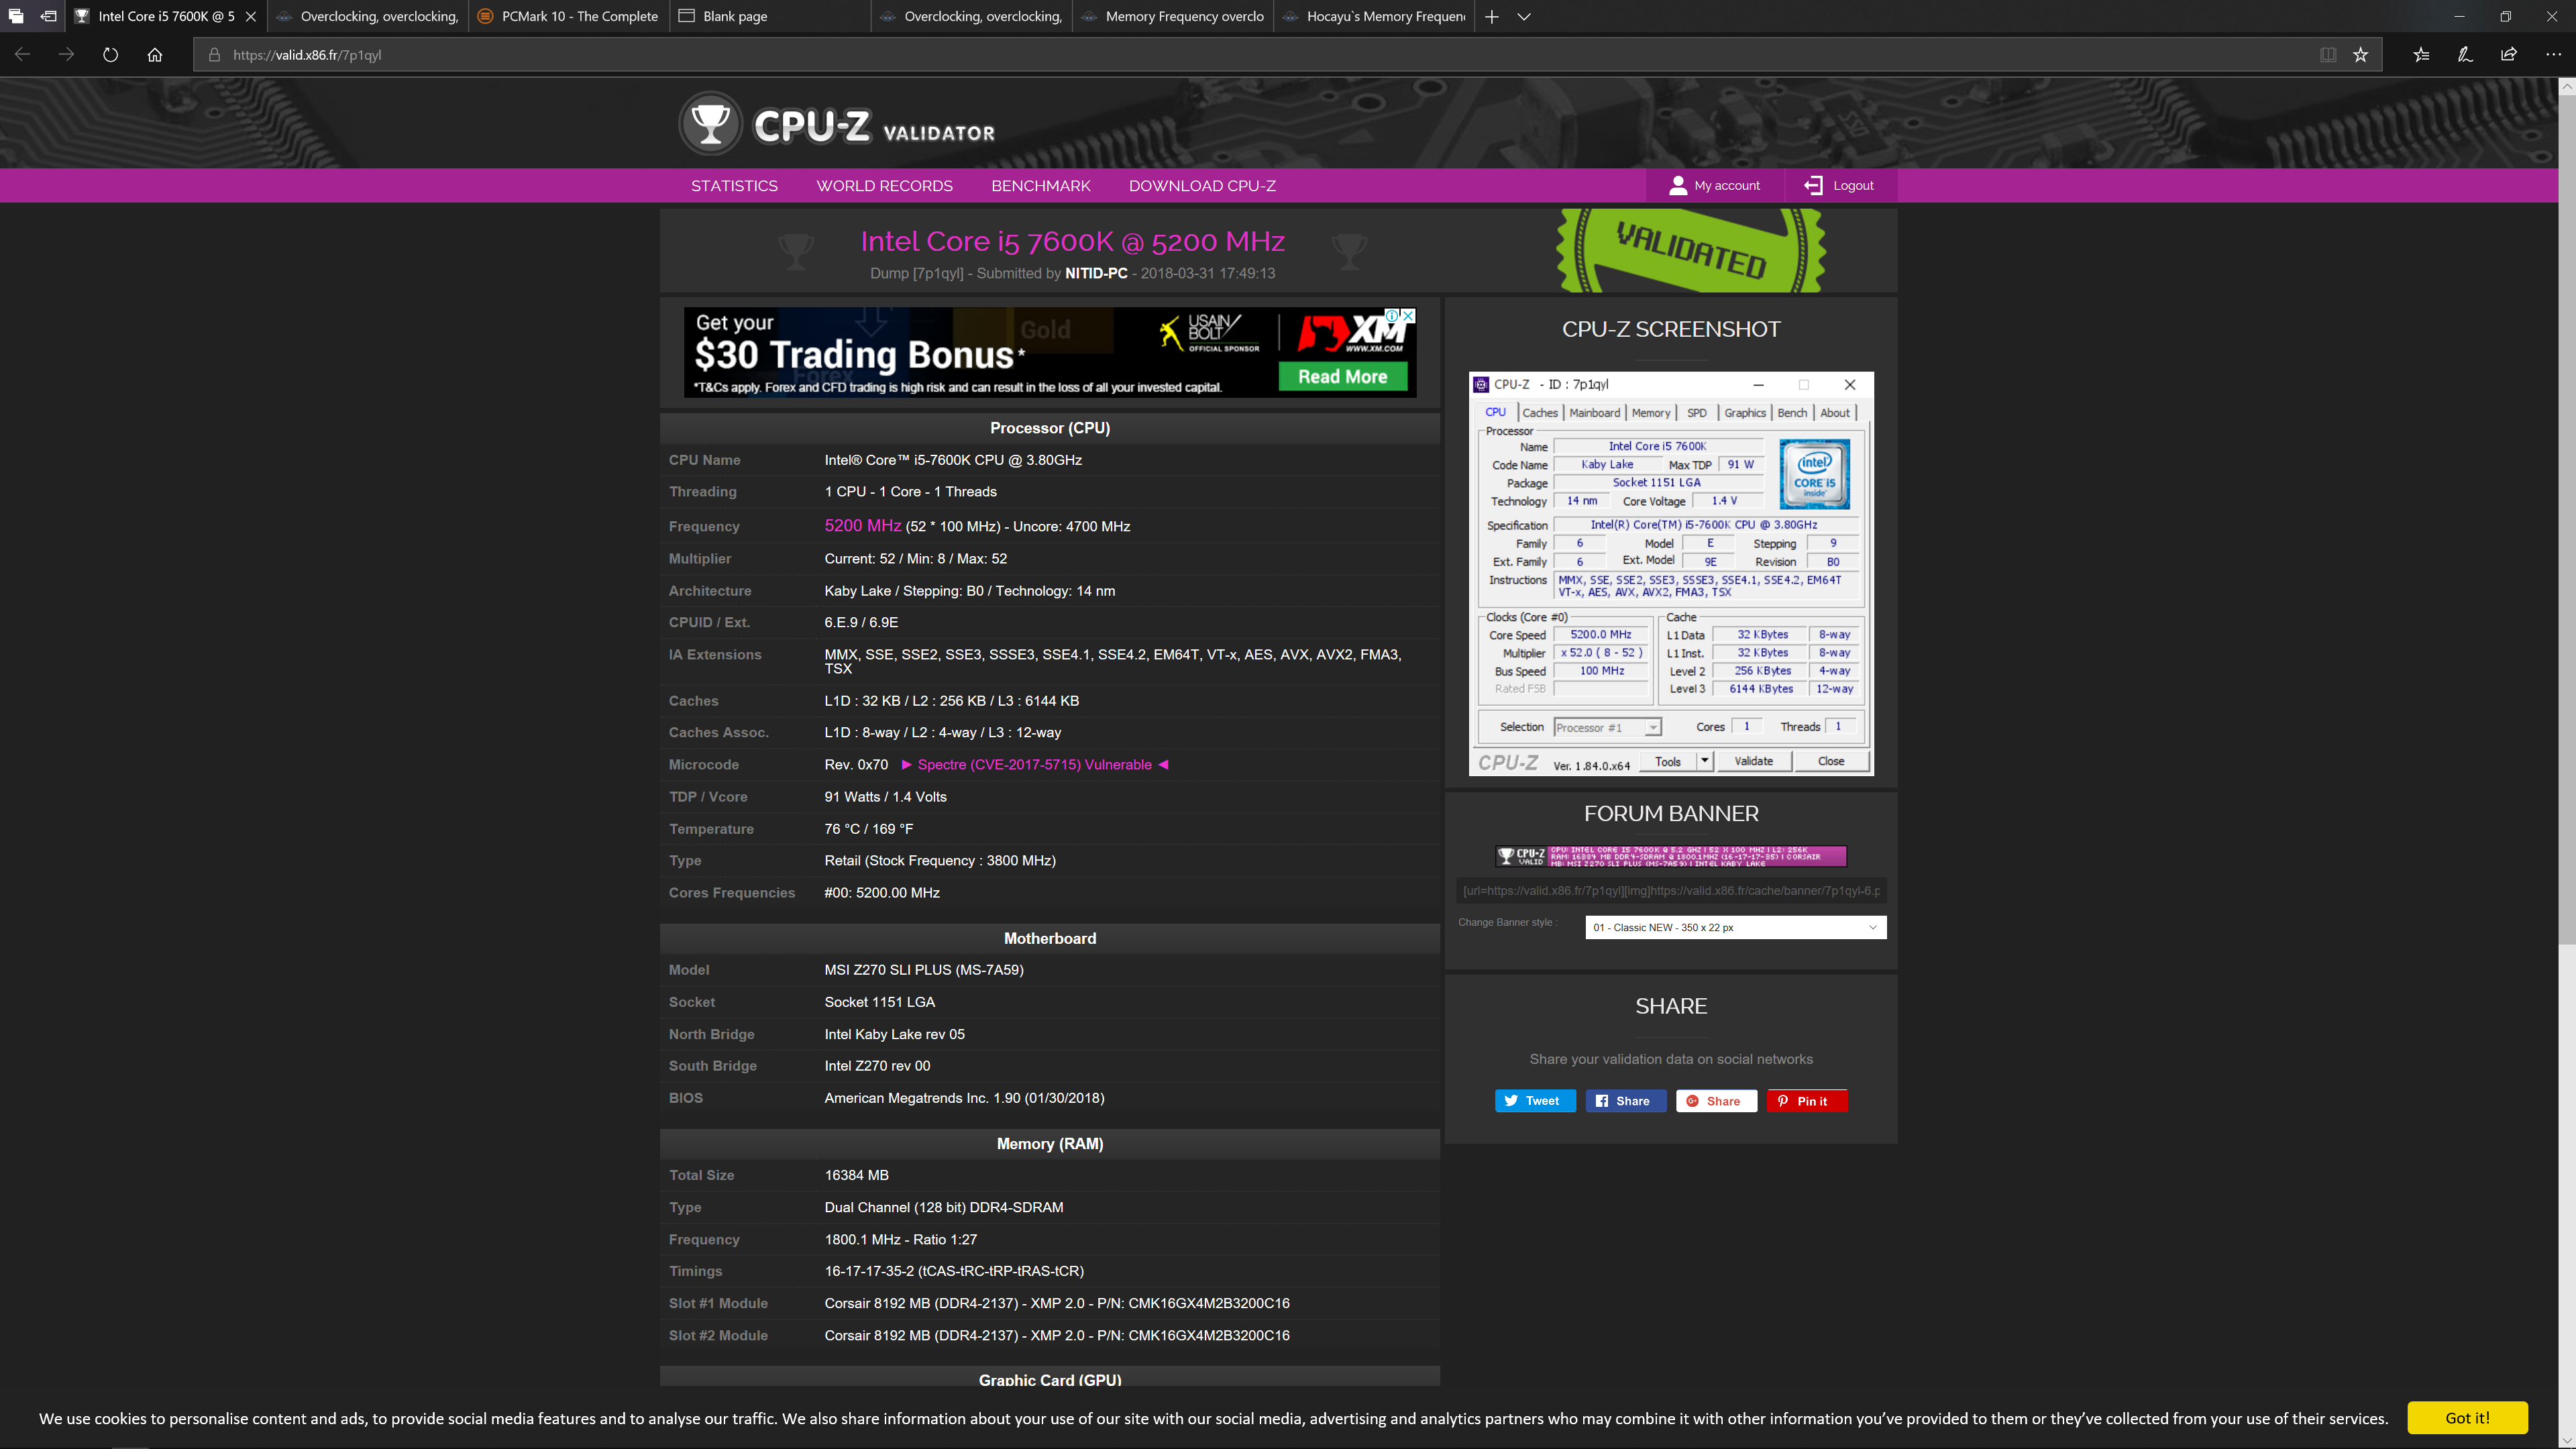Close the Intel Core i5 7600K tab
The image size is (2576, 1449).
click(x=251, y=16)
